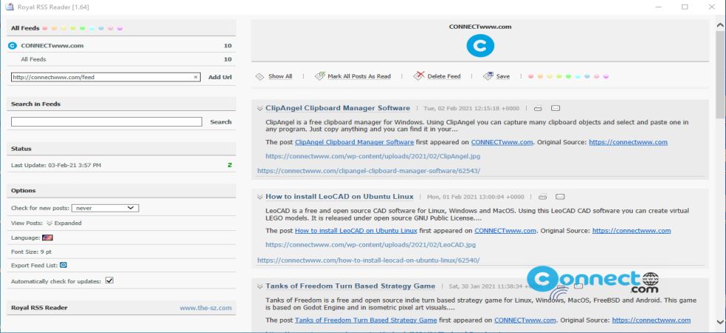The image size is (726, 333).
Task: Select the CONNECTwww.com feed icon in the feed list
Action: [13, 46]
